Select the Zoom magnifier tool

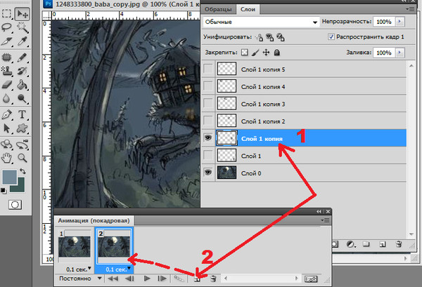[22, 158]
